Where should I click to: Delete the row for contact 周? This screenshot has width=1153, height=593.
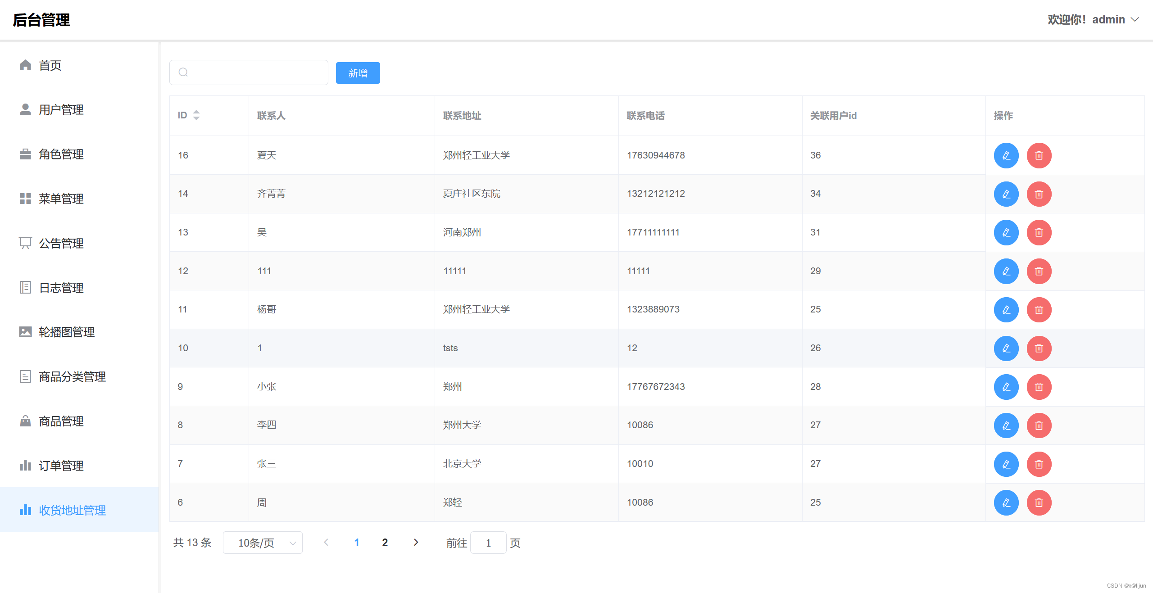(1039, 502)
